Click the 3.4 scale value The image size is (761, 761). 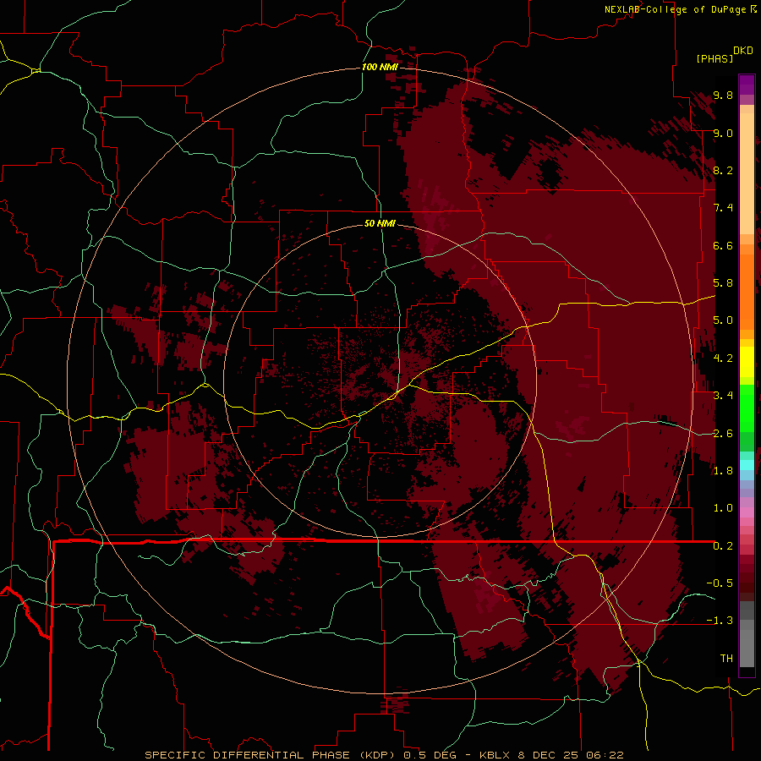click(x=723, y=396)
